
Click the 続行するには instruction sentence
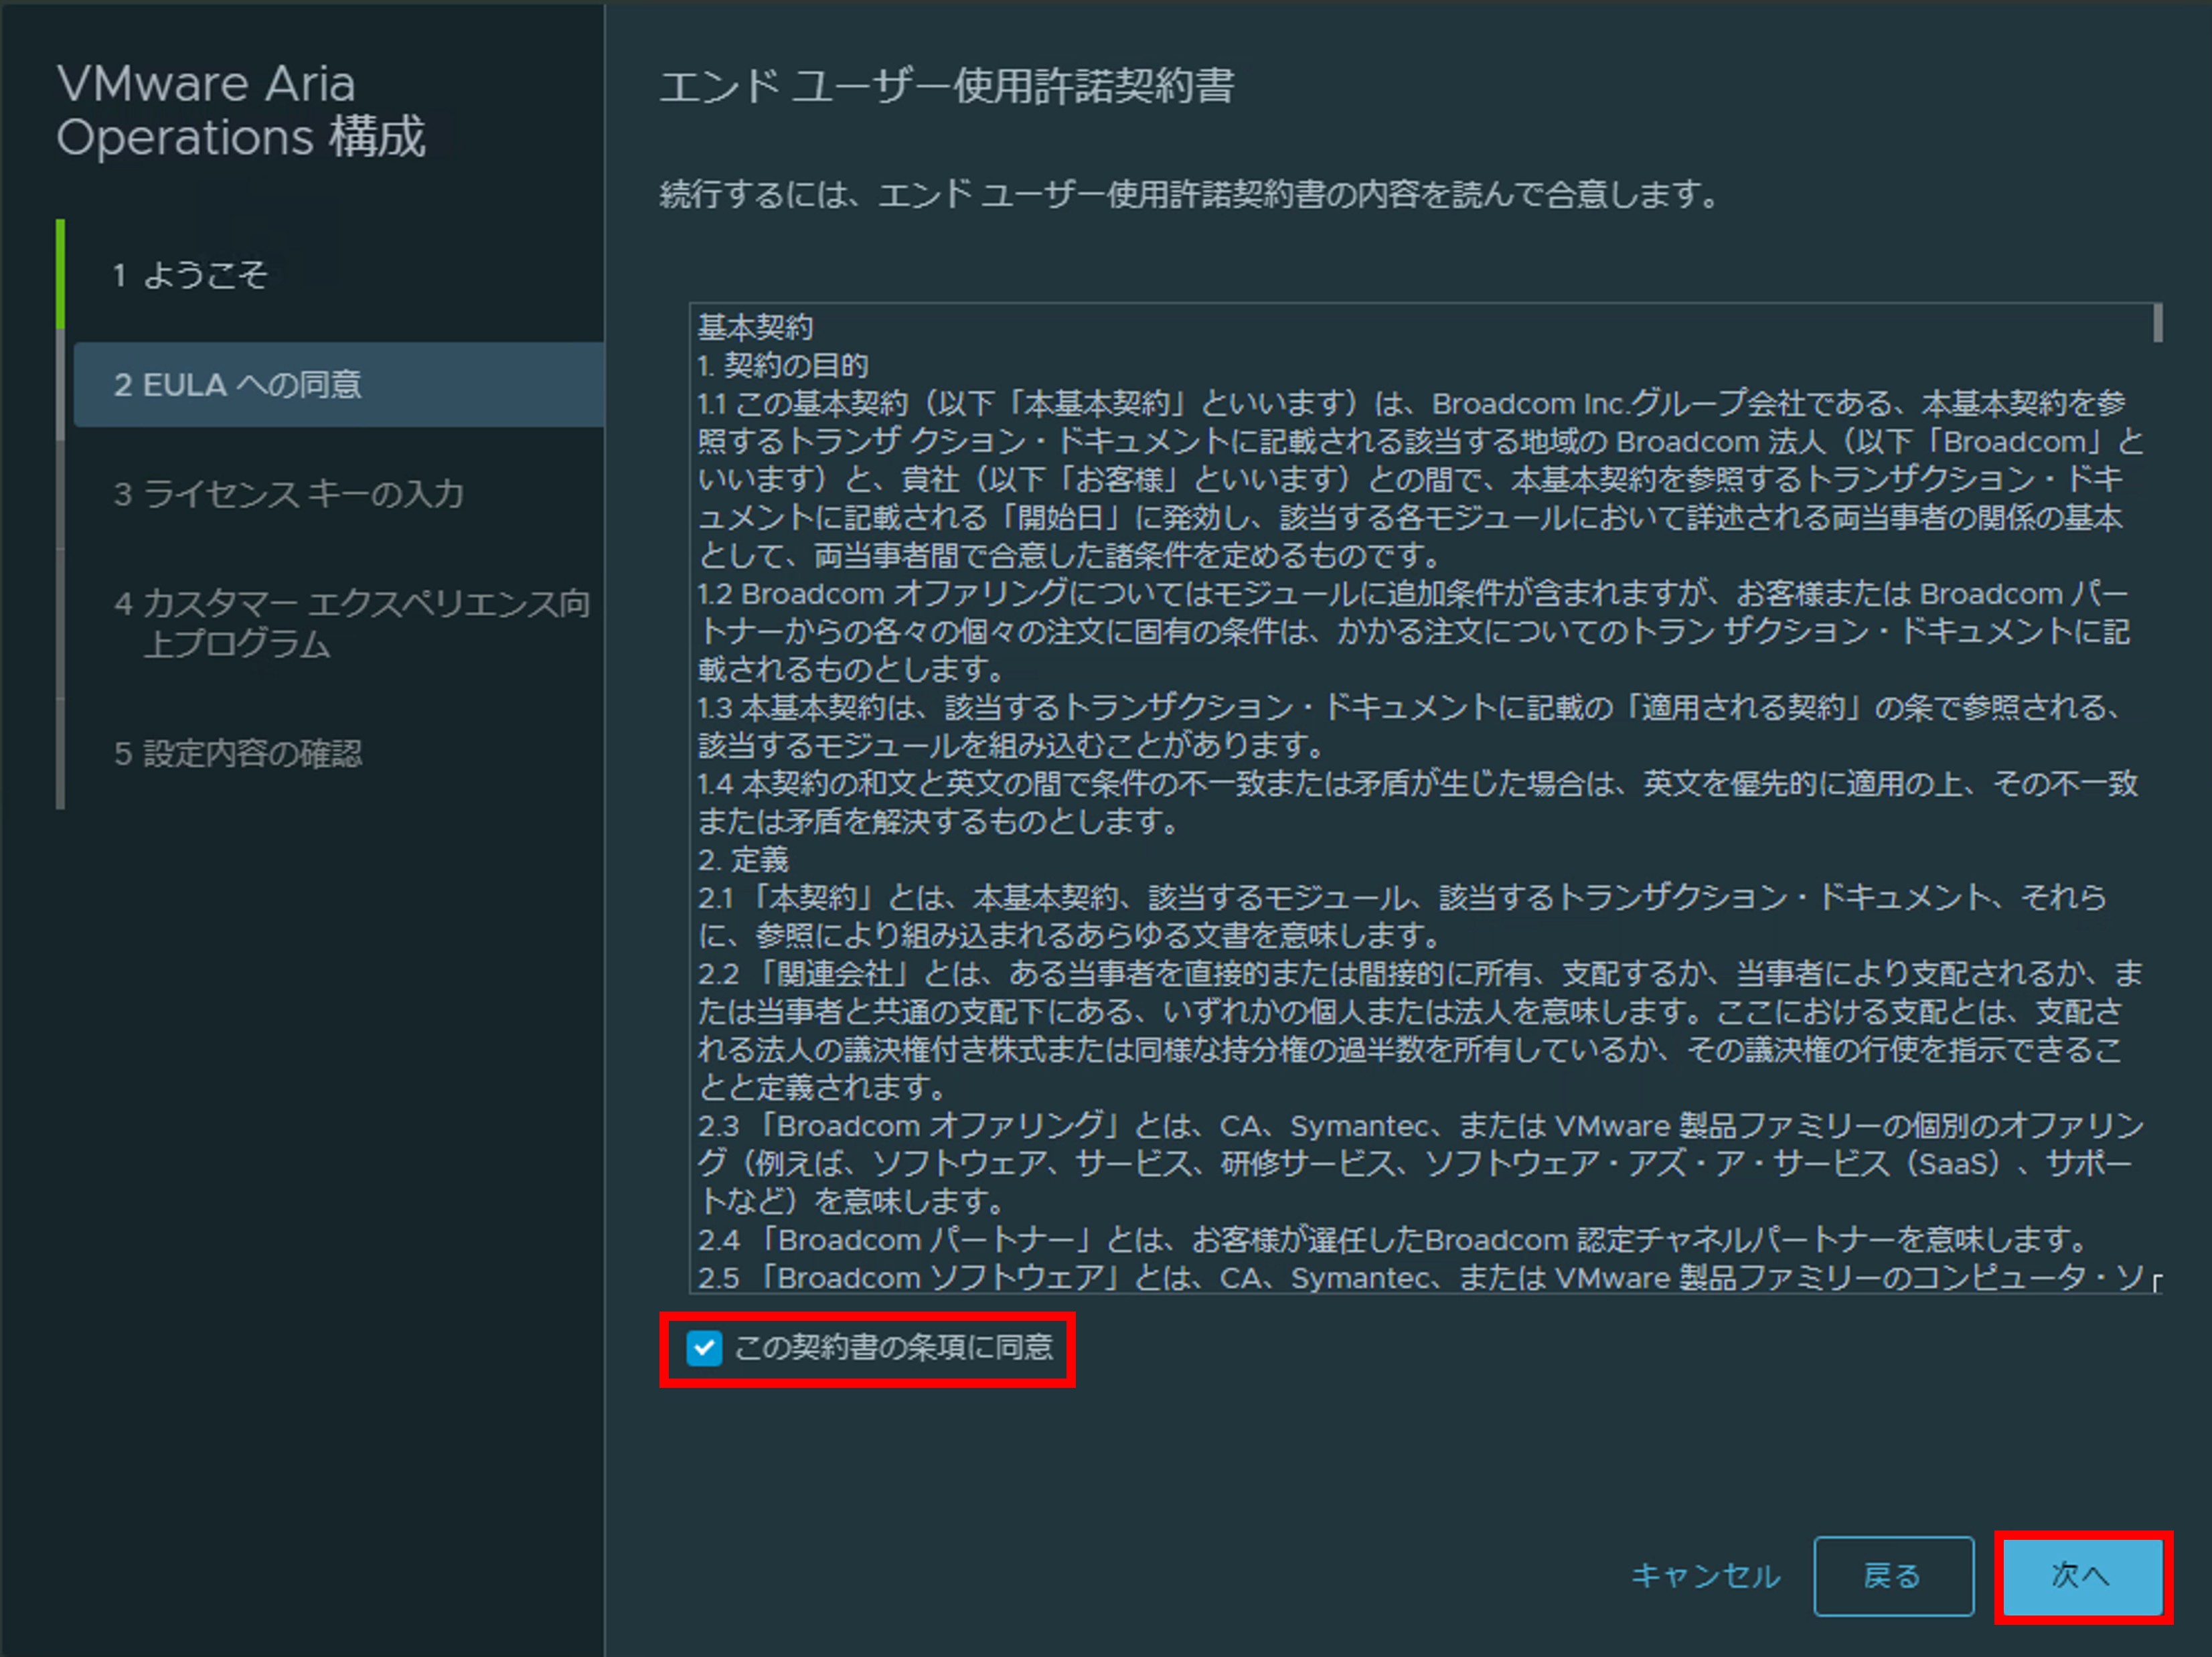(x=1190, y=194)
